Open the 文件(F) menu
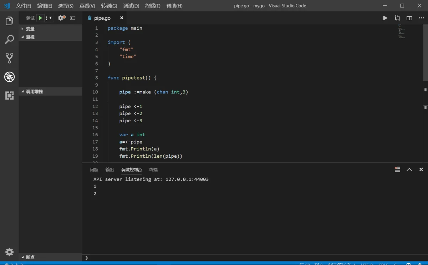Image resolution: width=428 pixels, height=265 pixels. click(24, 6)
